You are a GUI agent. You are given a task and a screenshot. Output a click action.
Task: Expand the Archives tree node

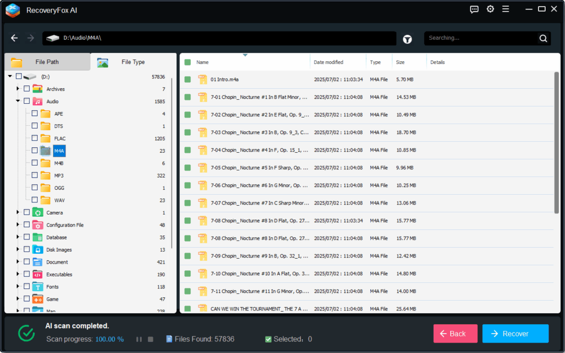click(18, 89)
